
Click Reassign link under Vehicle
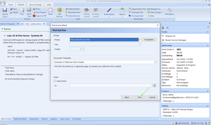168,116
